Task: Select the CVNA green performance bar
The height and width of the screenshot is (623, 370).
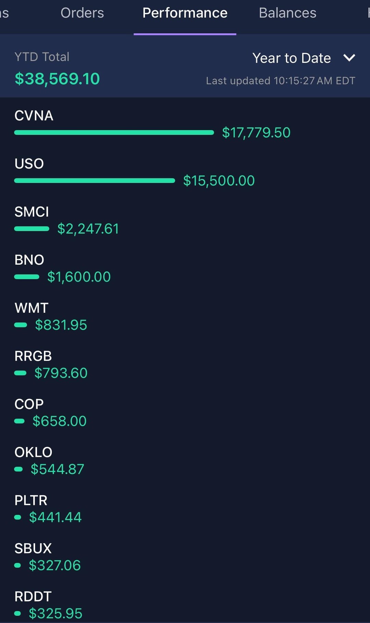Action: pyautogui.click(x=114, y=132)
